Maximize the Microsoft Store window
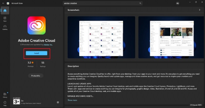The width and height of the screenshot is (205, 108). (x=196, y=2)
